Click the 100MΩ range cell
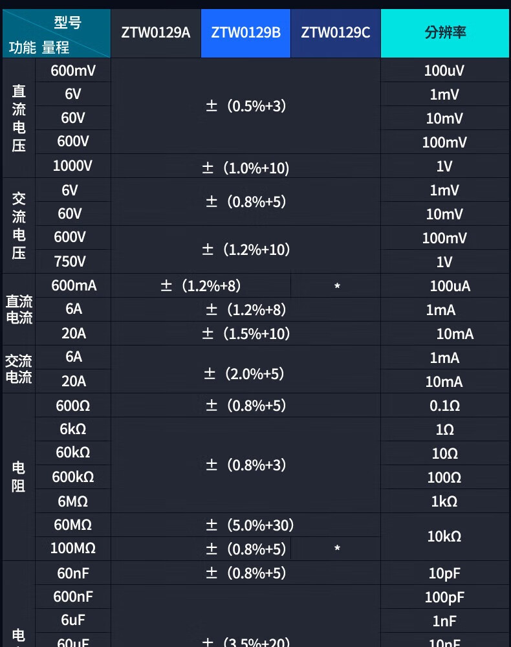 pyautogui.click(x=72, y=548)
